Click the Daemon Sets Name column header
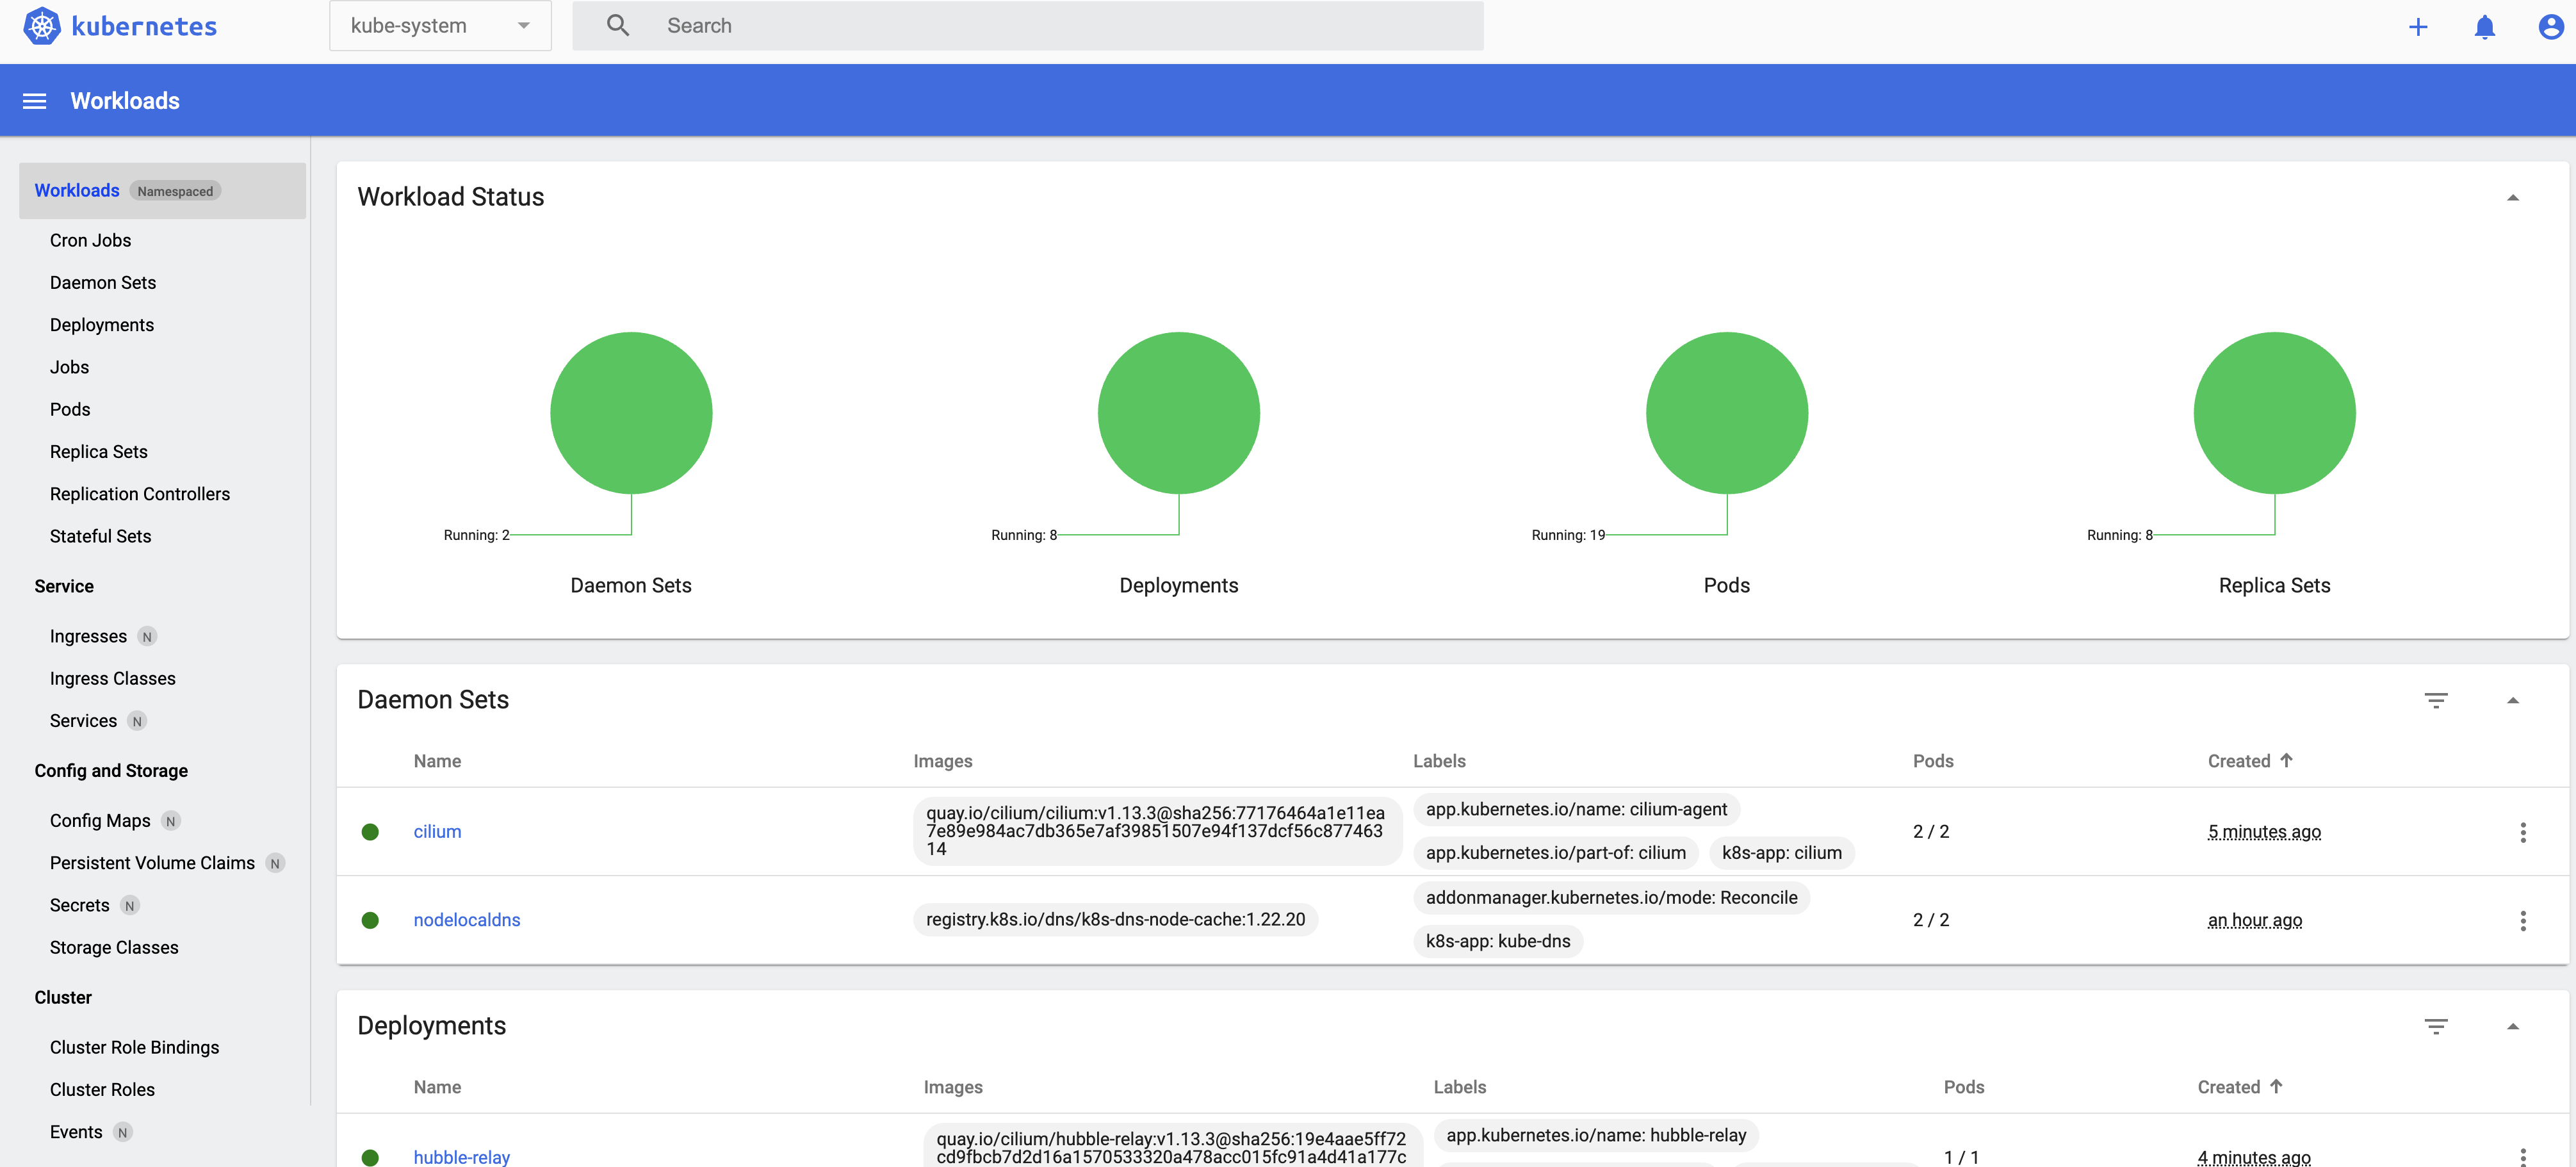 (x=437, y=761)
